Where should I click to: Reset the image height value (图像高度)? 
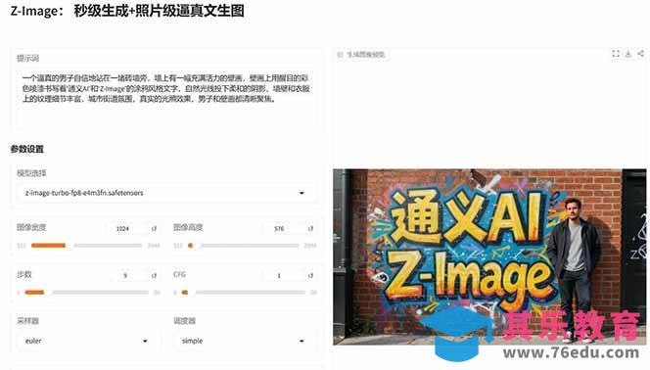pos(310,228)
